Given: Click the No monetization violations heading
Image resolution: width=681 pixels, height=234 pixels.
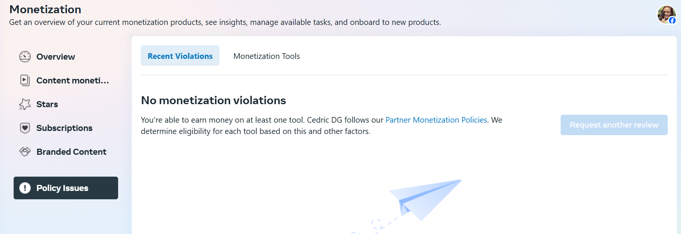Looking at the screenshot, I should point(213,100).
